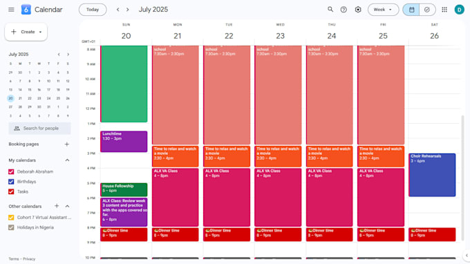Open the green Sunday morning event
Screen dimensions: 470x264
[x=124, y=84]
